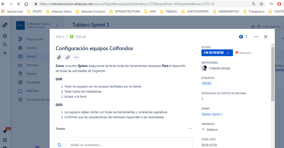The height and width of the screenshot is (148, 284).
Task: Open the Aplicaciones apps shortcut
Action: [12, 11]
